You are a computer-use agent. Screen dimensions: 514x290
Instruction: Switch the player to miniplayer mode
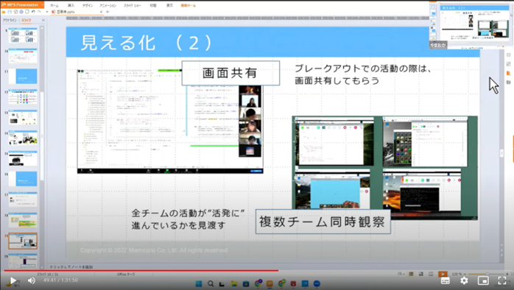point(483,280)
